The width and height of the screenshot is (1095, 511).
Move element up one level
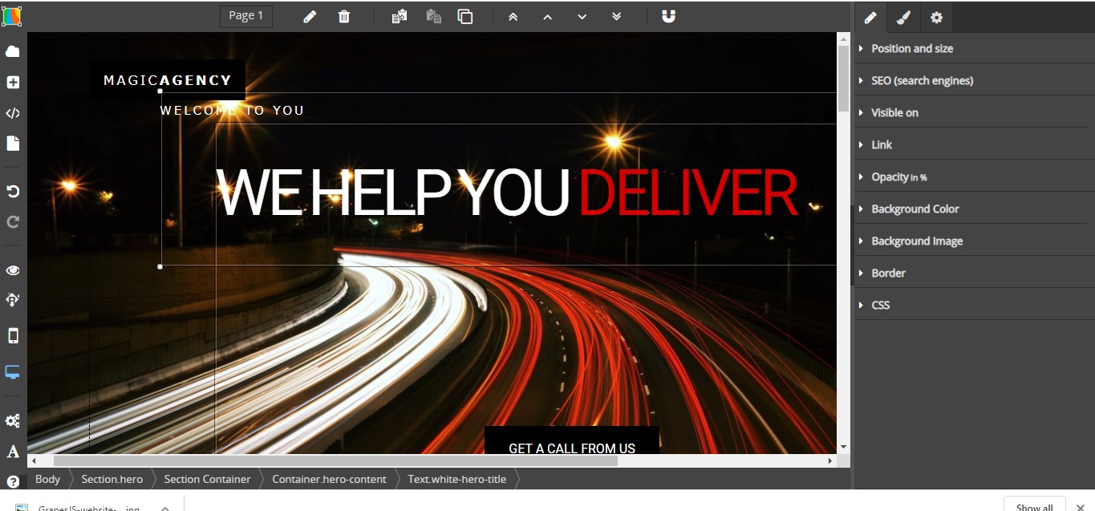coord(548,16)
